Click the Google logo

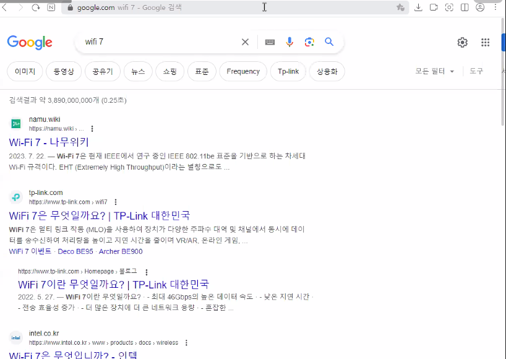(30, 42)
